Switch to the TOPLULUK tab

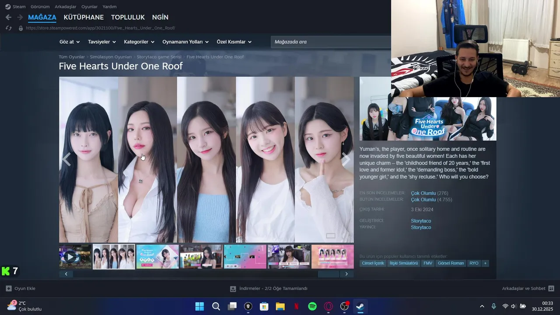[128, 17]
